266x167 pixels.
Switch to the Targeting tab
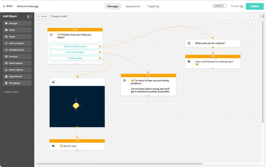153,6
